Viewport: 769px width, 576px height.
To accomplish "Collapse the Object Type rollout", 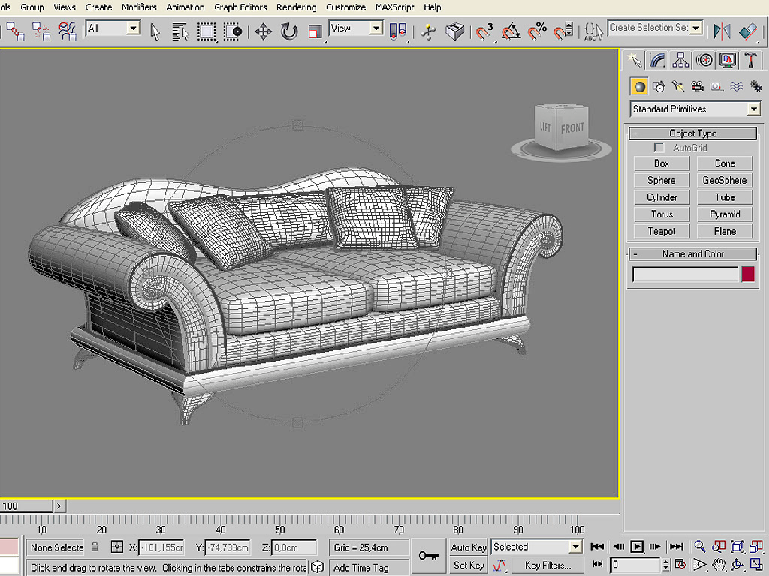I will 692,133.
